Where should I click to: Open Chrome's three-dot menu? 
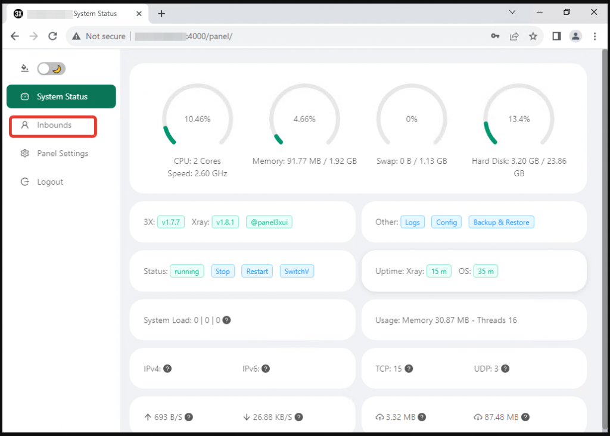(595, 36)
